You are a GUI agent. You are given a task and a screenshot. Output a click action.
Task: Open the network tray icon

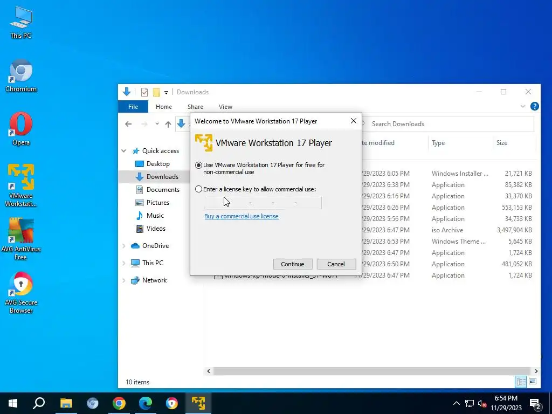(470, 403)
